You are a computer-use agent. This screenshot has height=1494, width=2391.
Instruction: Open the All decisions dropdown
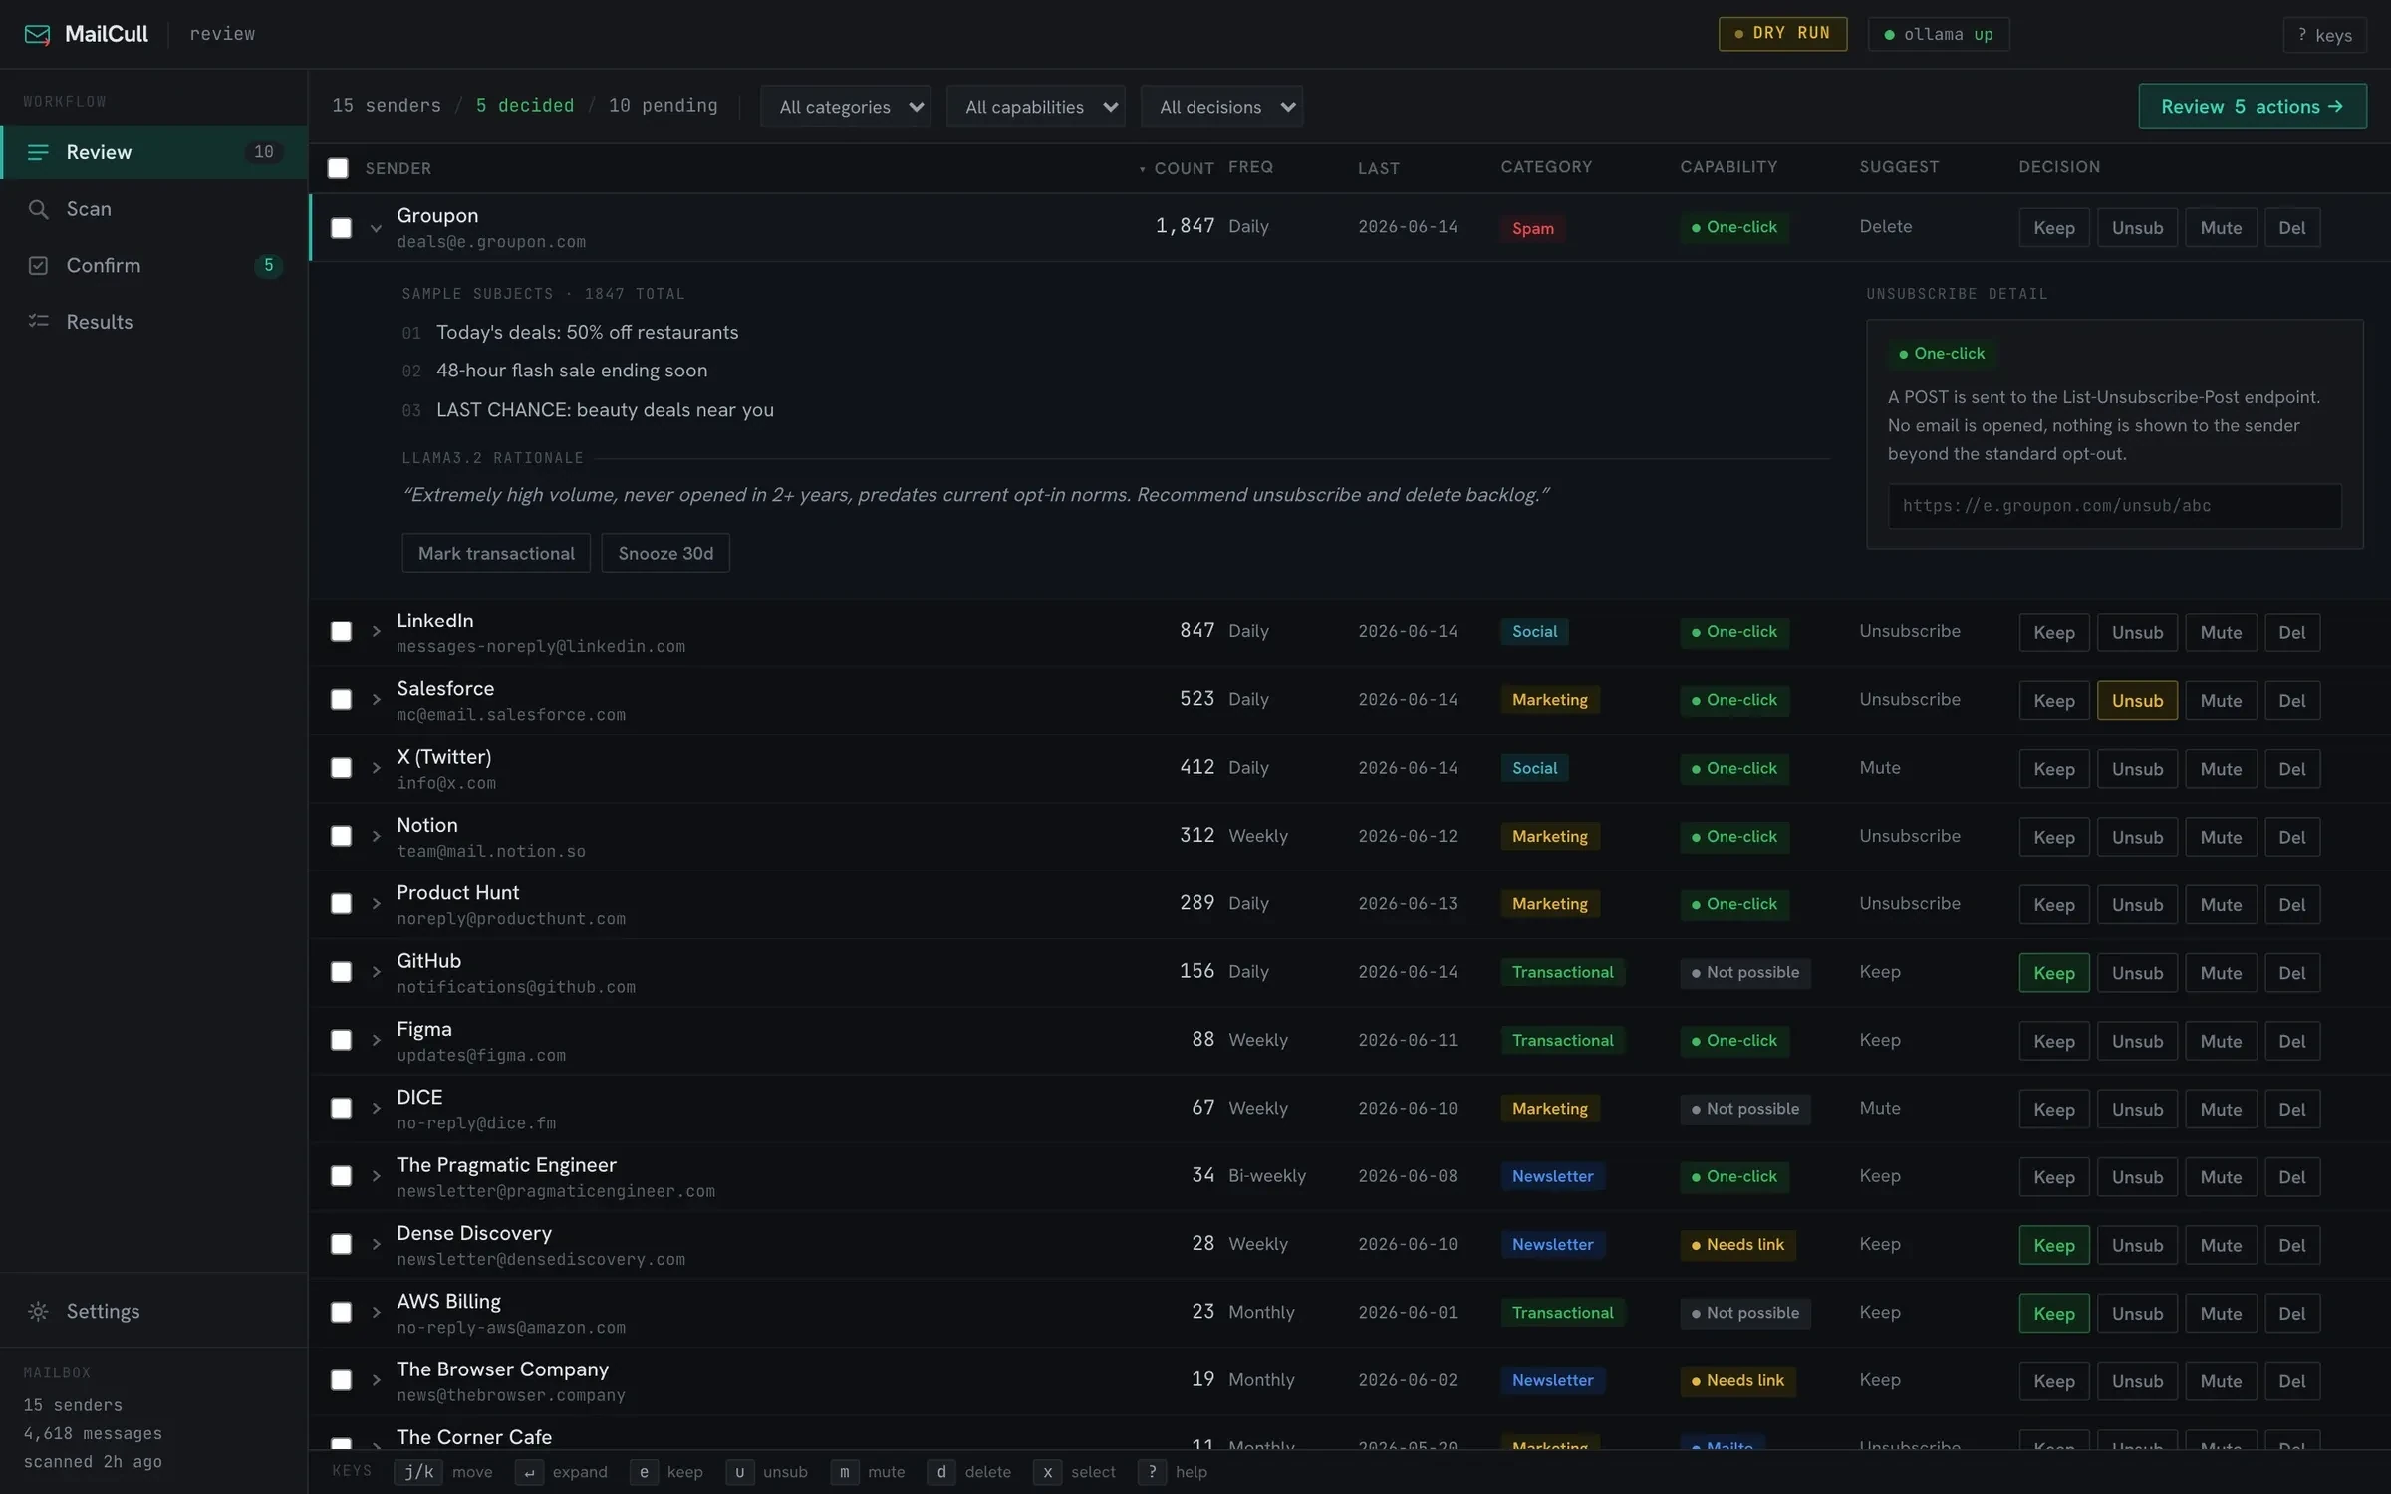pyautogui.click(x=1221, y=107)
